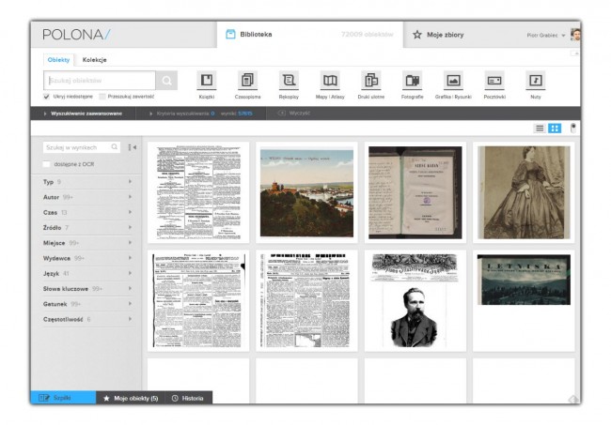
Task: Click in the Szukaj obiektów field
Action: pyautogui.click(x=100, y=81)
